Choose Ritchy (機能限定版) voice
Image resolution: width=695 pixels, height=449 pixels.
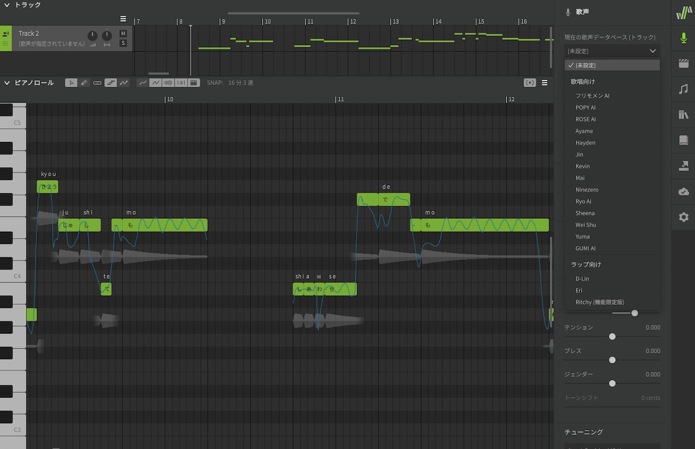click(x=600, y=302)
